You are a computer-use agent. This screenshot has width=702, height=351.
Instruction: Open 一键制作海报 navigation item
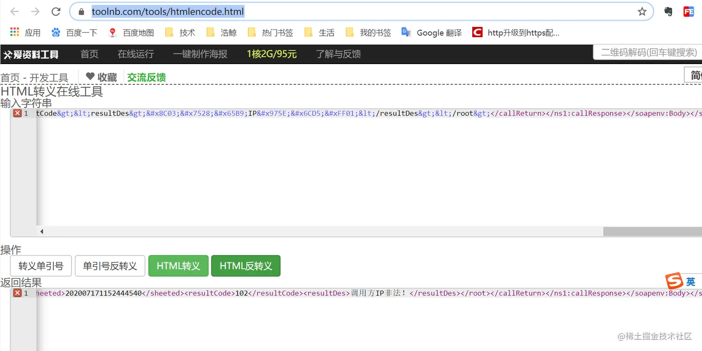[200, 54]
